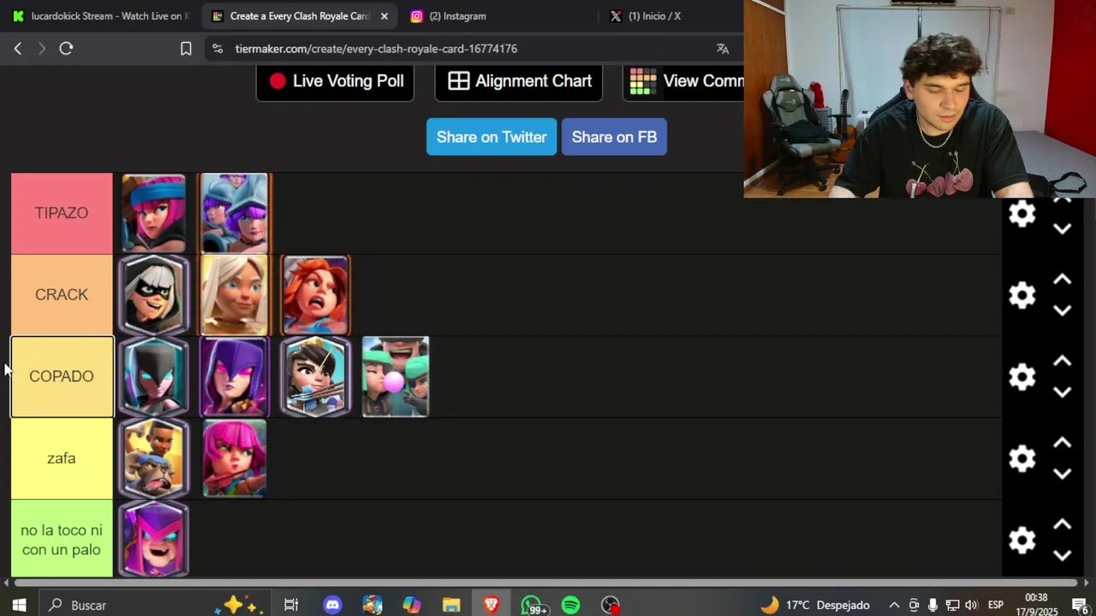Pick the pink-haired Archer card in zafa
Screen dimensions: 1096x616
click(x=235, y=458)
